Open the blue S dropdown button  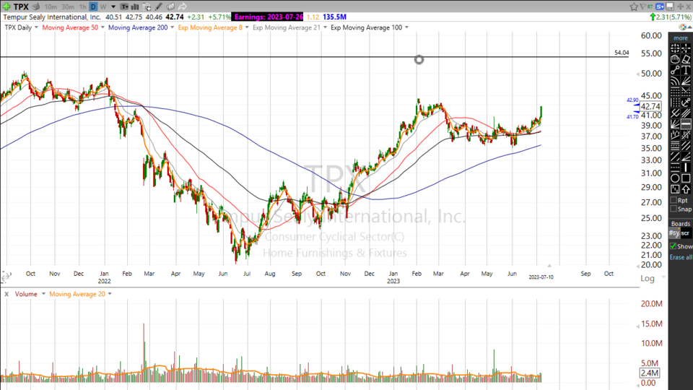659,6
